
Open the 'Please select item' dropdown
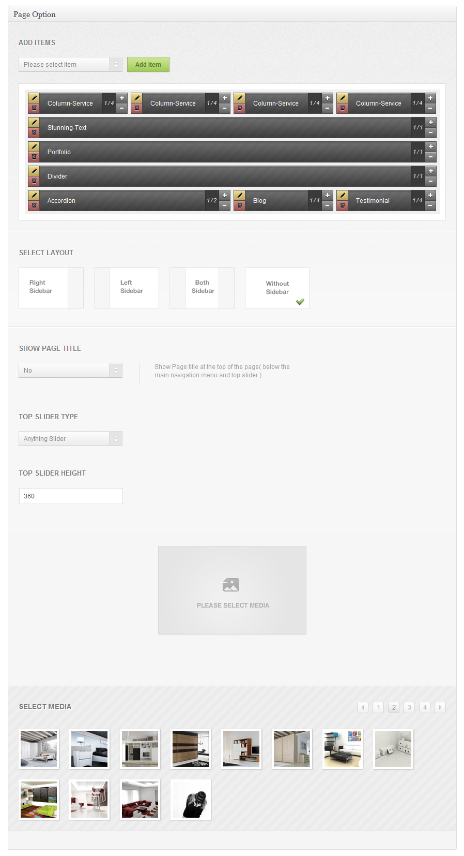point(70,65)
